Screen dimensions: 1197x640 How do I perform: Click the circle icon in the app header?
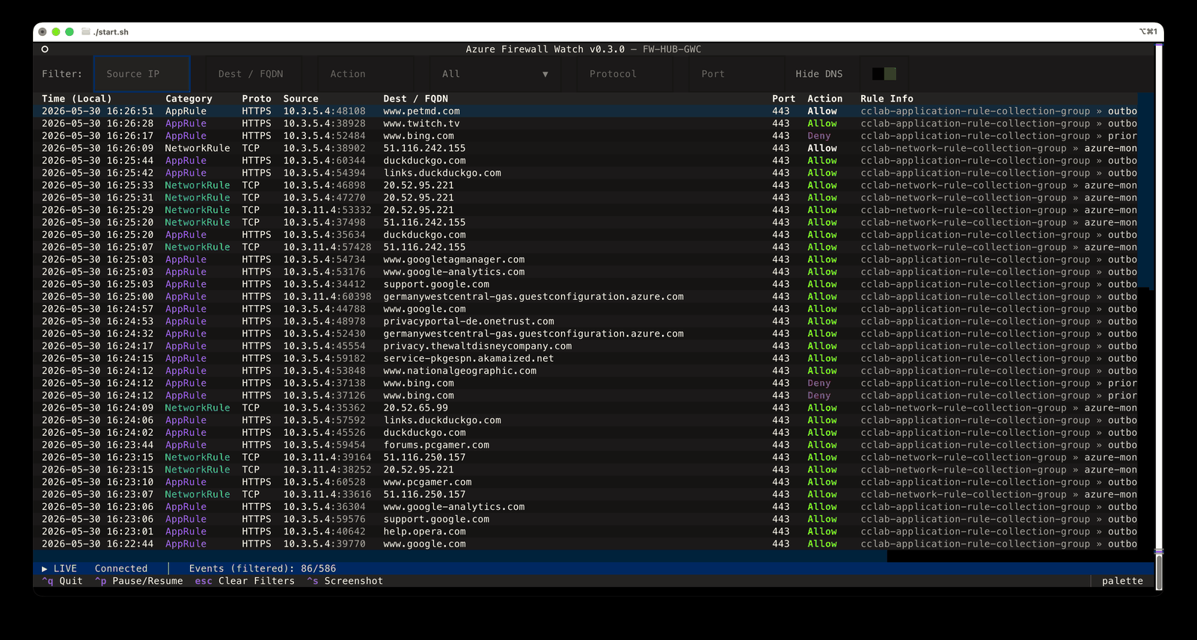tap(45, 49)
